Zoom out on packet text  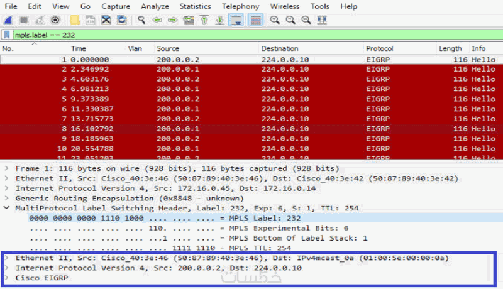[290, 20]
